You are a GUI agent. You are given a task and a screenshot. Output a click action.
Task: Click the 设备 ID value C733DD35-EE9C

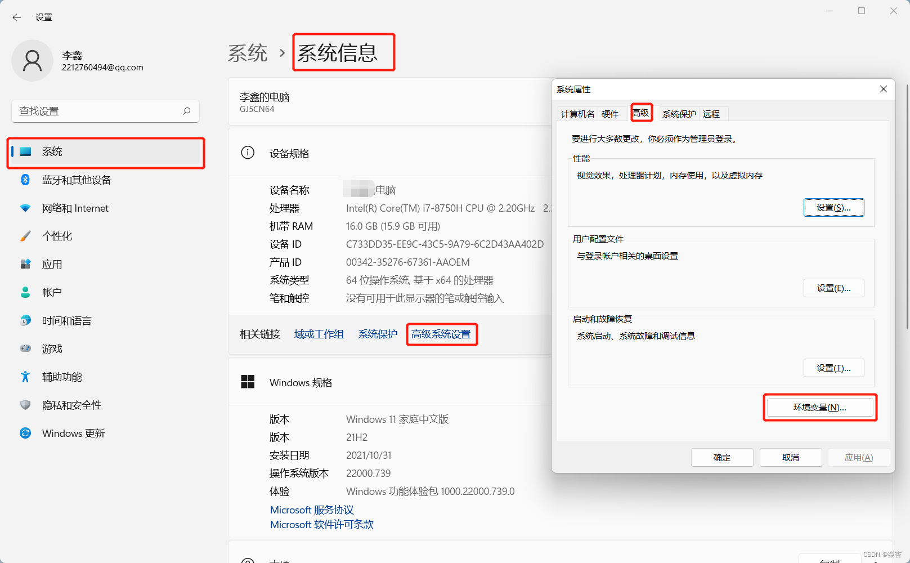(445, 244)
